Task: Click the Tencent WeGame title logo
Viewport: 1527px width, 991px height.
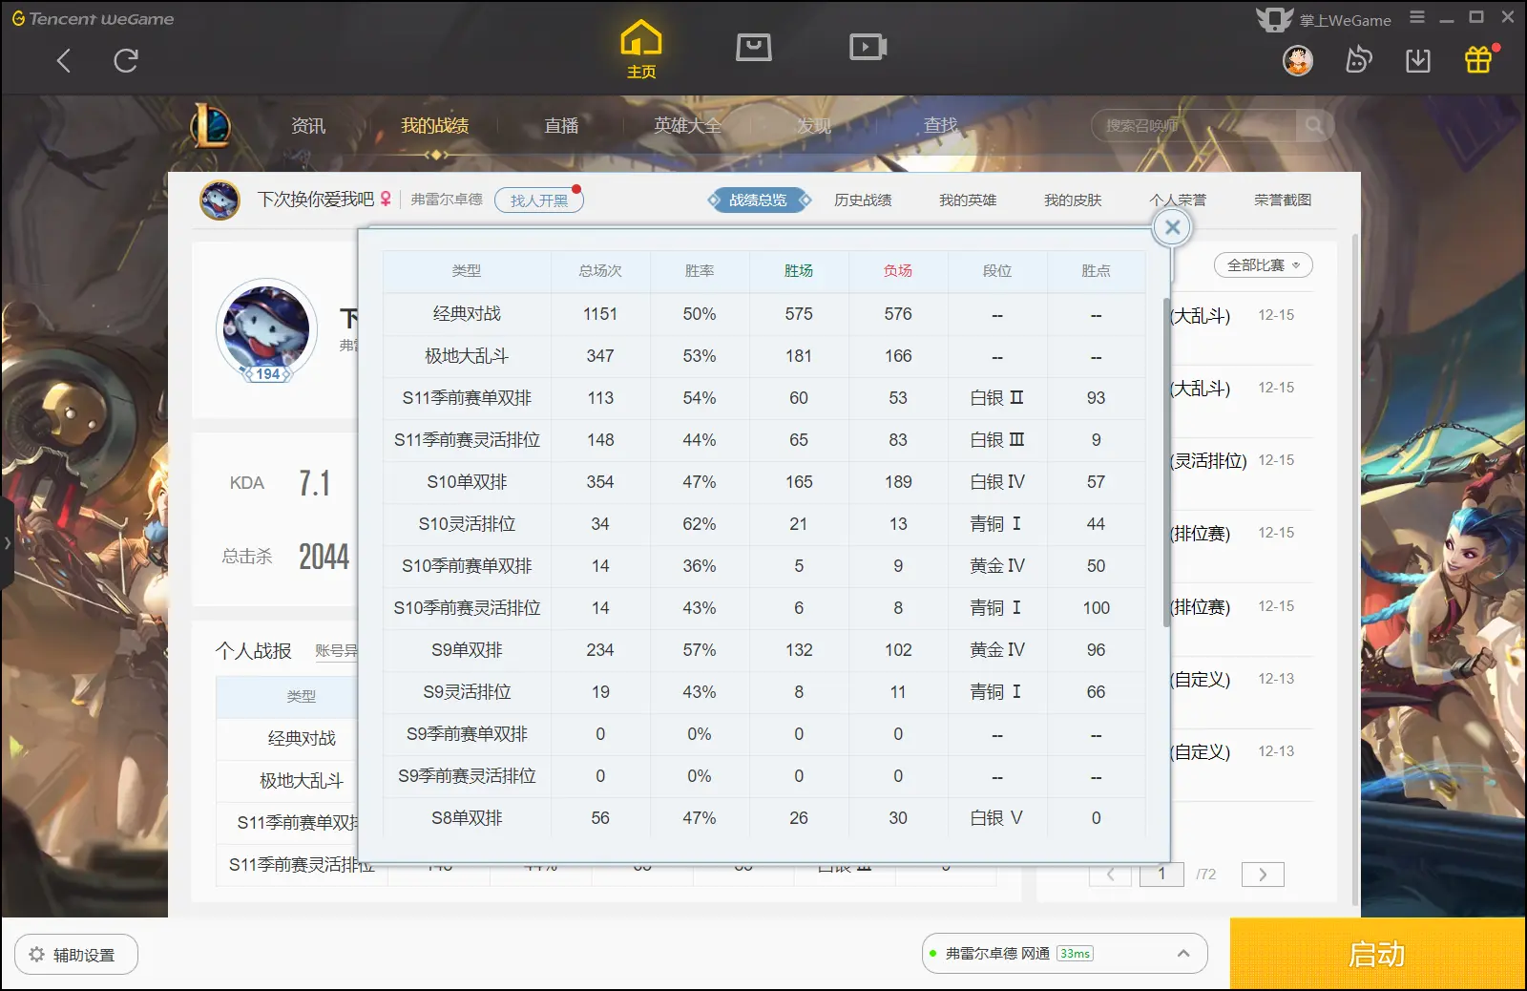Action: [93, 18]
